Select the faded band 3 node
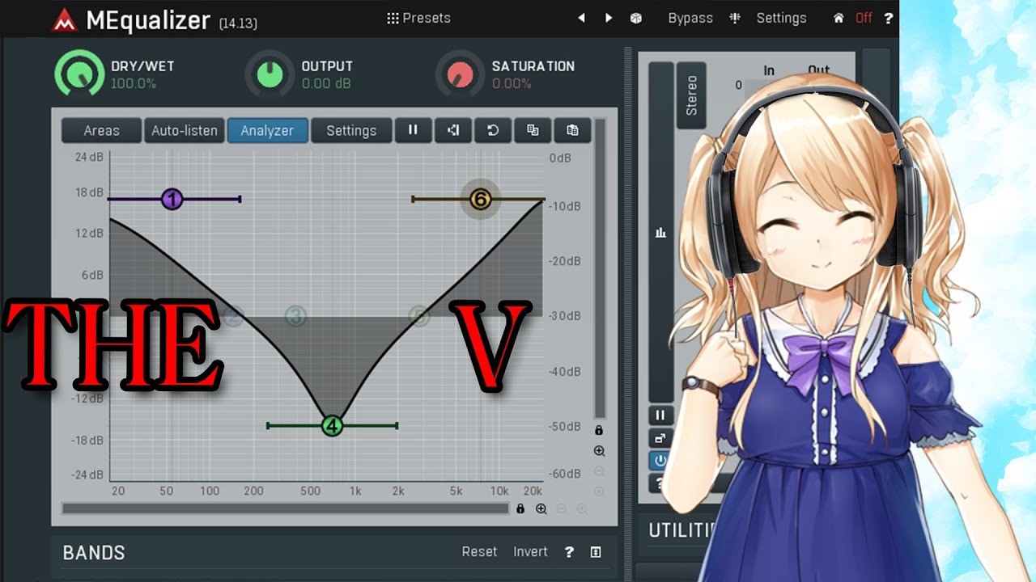 (x=295, y=316)
